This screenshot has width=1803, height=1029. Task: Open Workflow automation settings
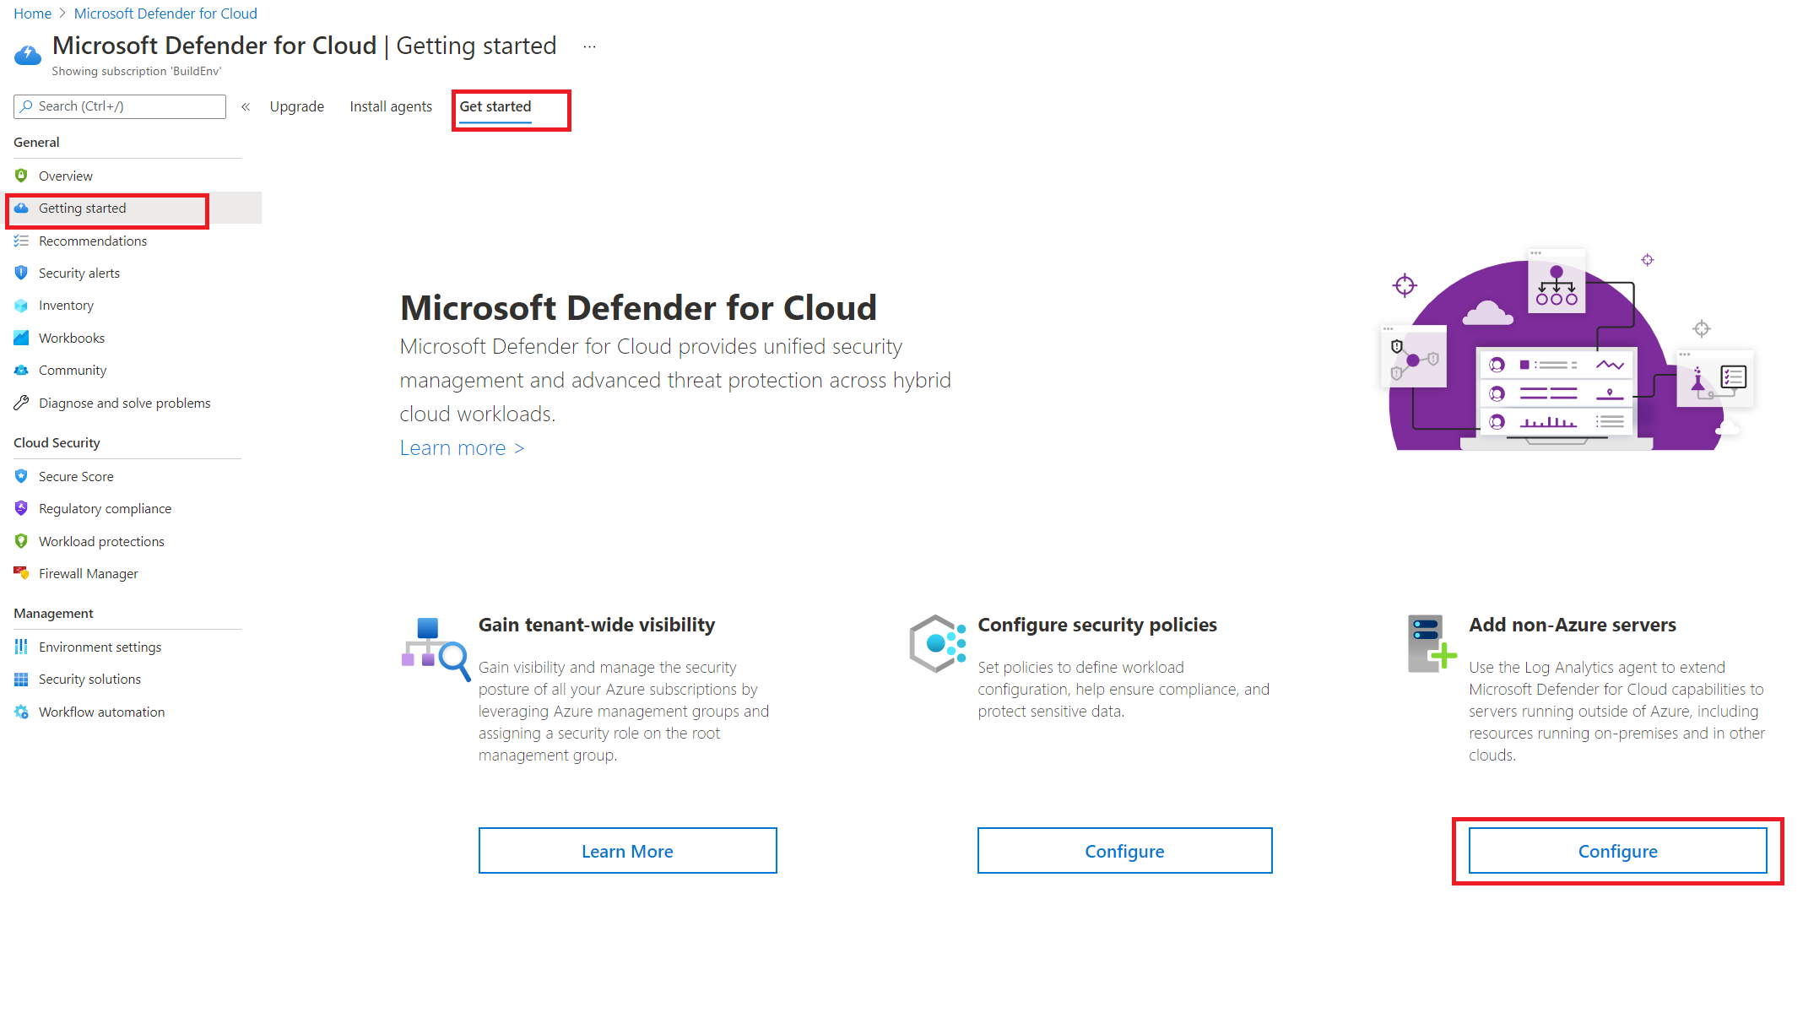tap(101, 712)
